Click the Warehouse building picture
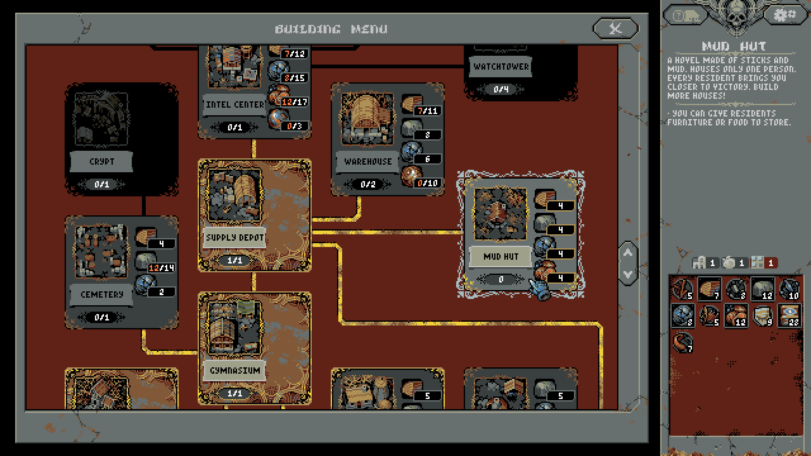 [367, 119]
